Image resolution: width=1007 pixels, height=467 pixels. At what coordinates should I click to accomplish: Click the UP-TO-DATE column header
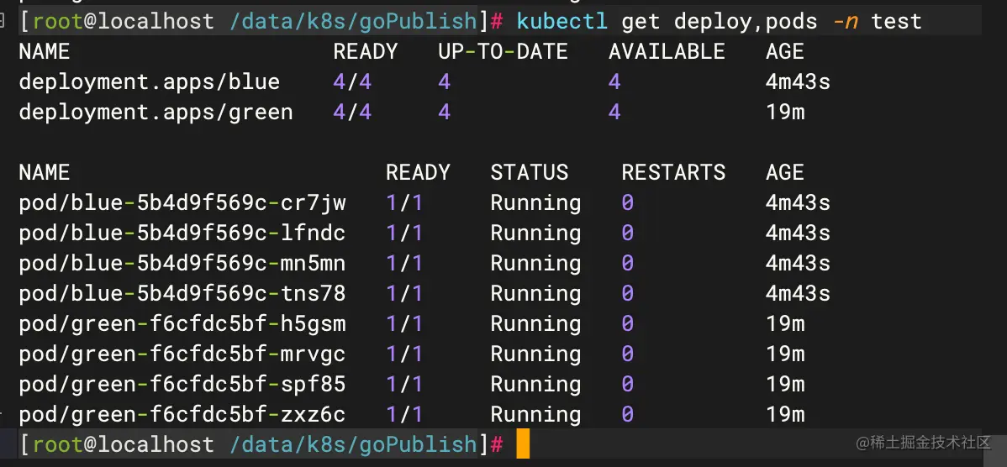pyautogui.click(x=503, y=51)
